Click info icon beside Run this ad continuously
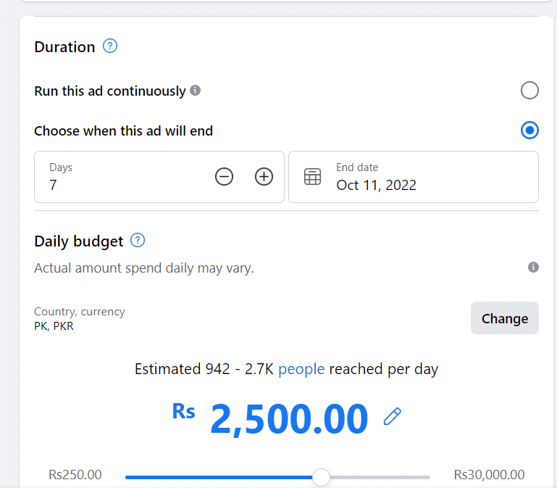This screenshot has width=557, height=493. pos(195,91)
